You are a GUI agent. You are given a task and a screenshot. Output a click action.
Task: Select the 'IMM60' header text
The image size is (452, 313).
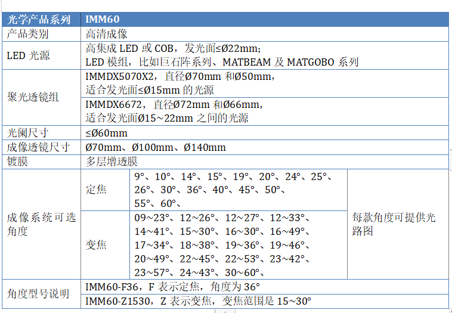(x=103, y=19)
